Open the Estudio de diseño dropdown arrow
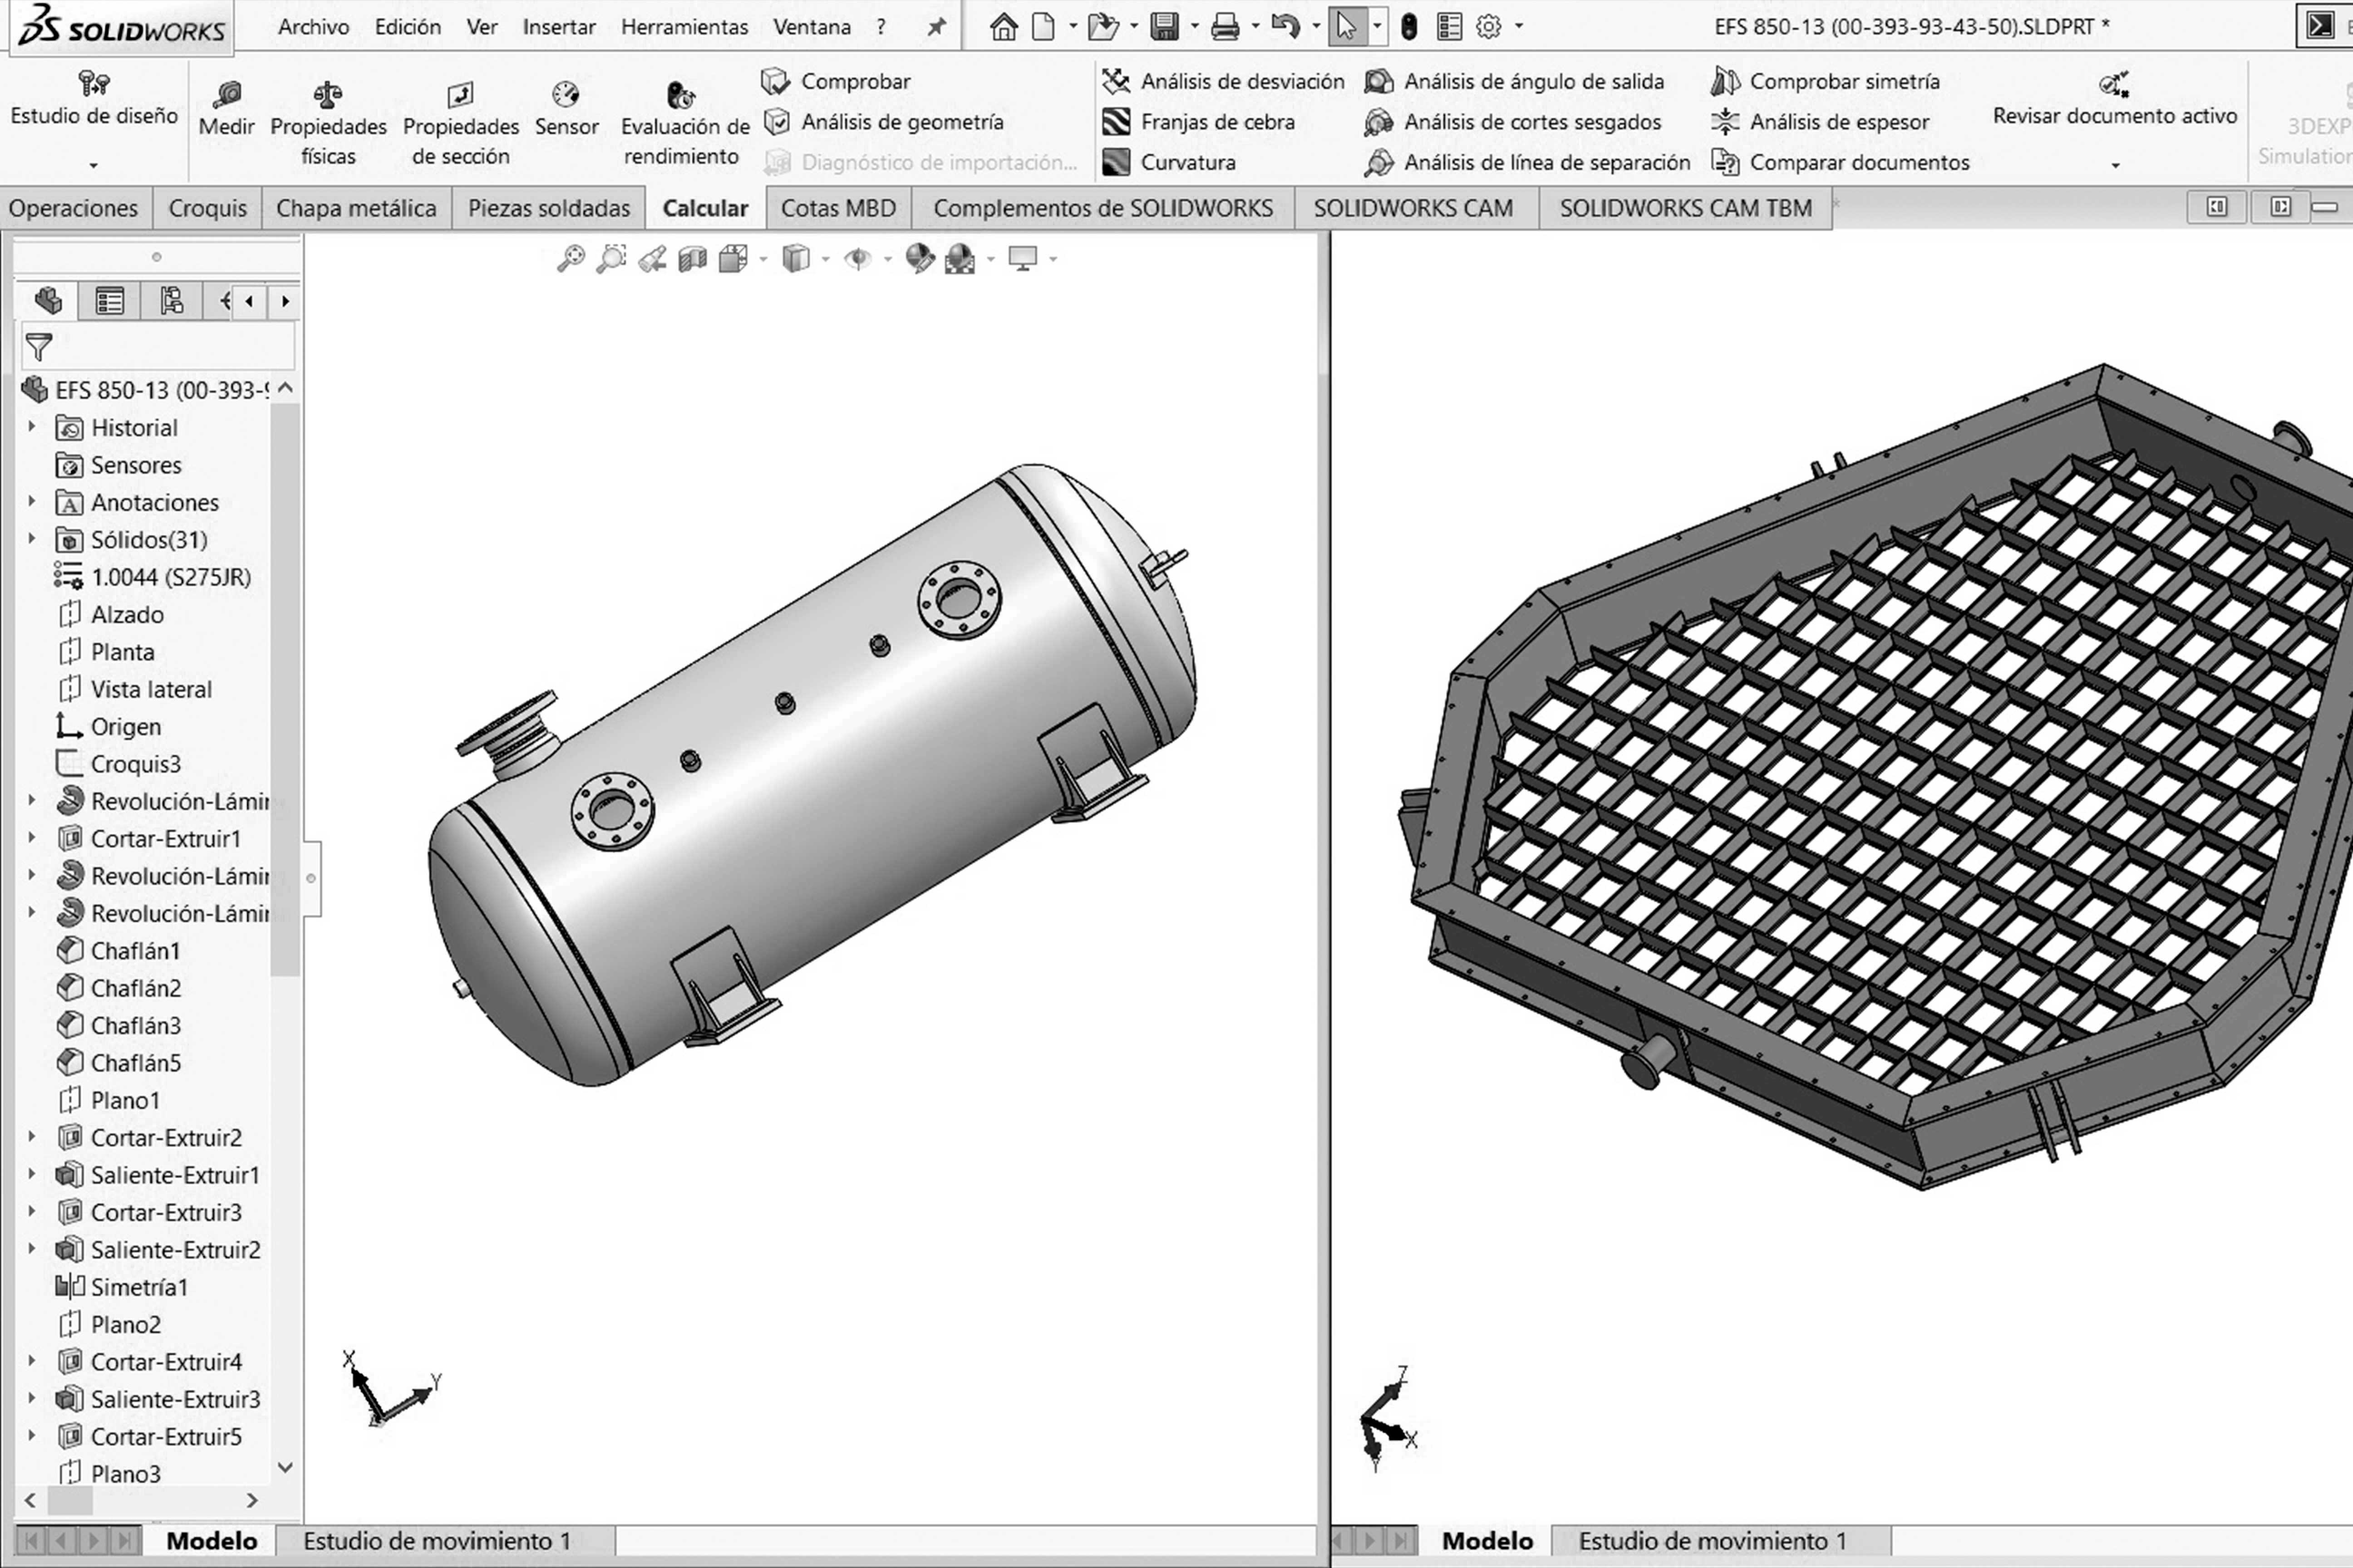The width and height of the screenshot is (2353, 1568). [93, 165]
